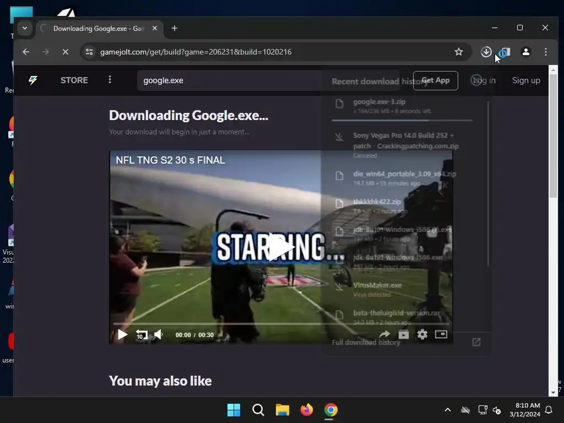This screenshot has width=564, height=423.
Task: Open File Explorer from taskbar
Action: pyautogui.click(x=283, y=410)
